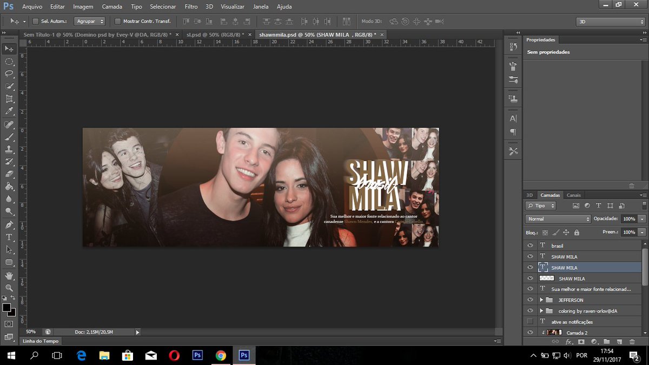Show the ative as notificações layer
The image size is (649, 365).
[530, 321]
